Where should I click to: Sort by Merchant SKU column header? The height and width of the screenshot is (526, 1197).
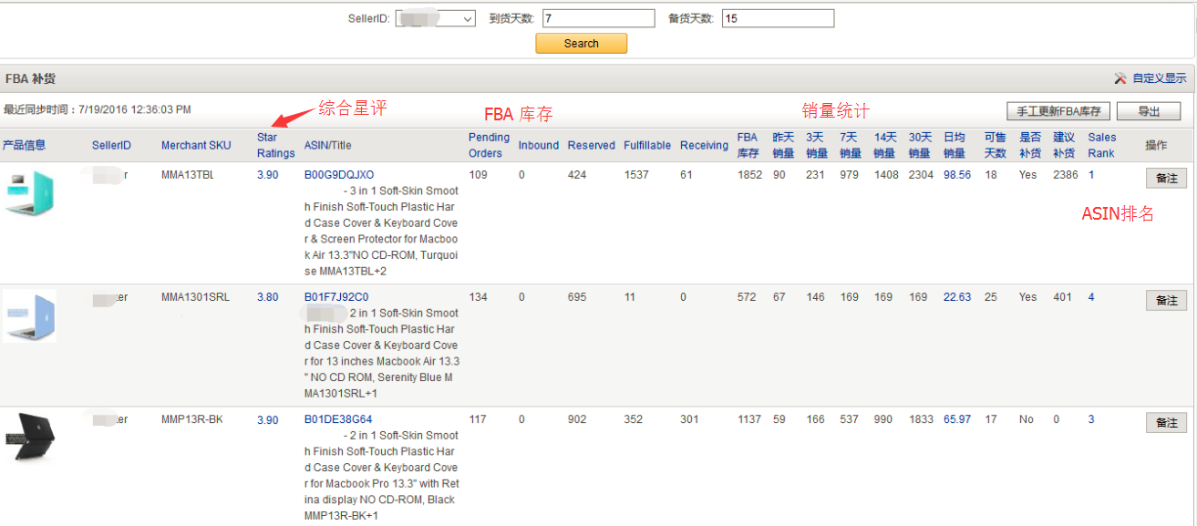[x=196, y=145]
